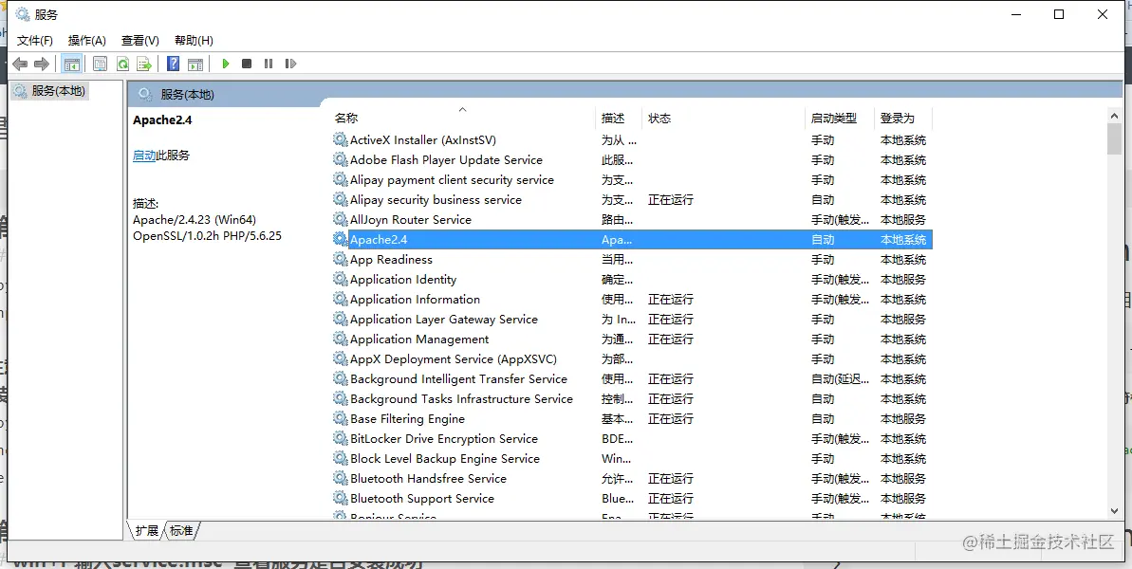Switch to the 标准 tab

point(182,531)
